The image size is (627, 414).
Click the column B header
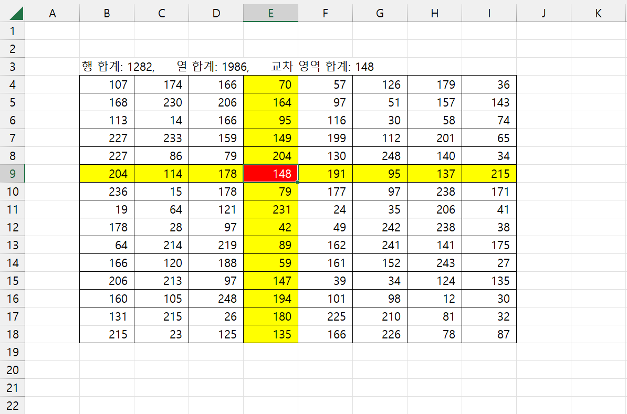point(107,13)
